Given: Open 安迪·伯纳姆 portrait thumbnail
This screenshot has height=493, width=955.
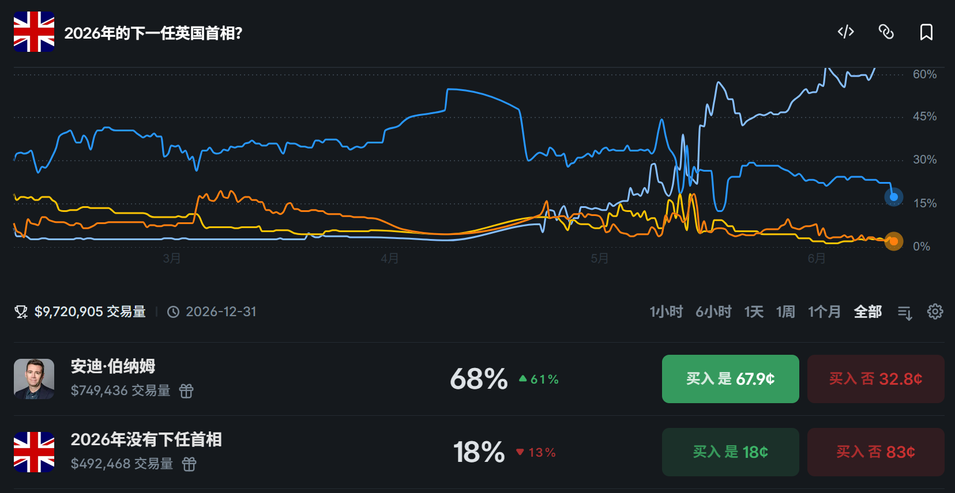Looking at the screenshot, I should coord(34,379).
